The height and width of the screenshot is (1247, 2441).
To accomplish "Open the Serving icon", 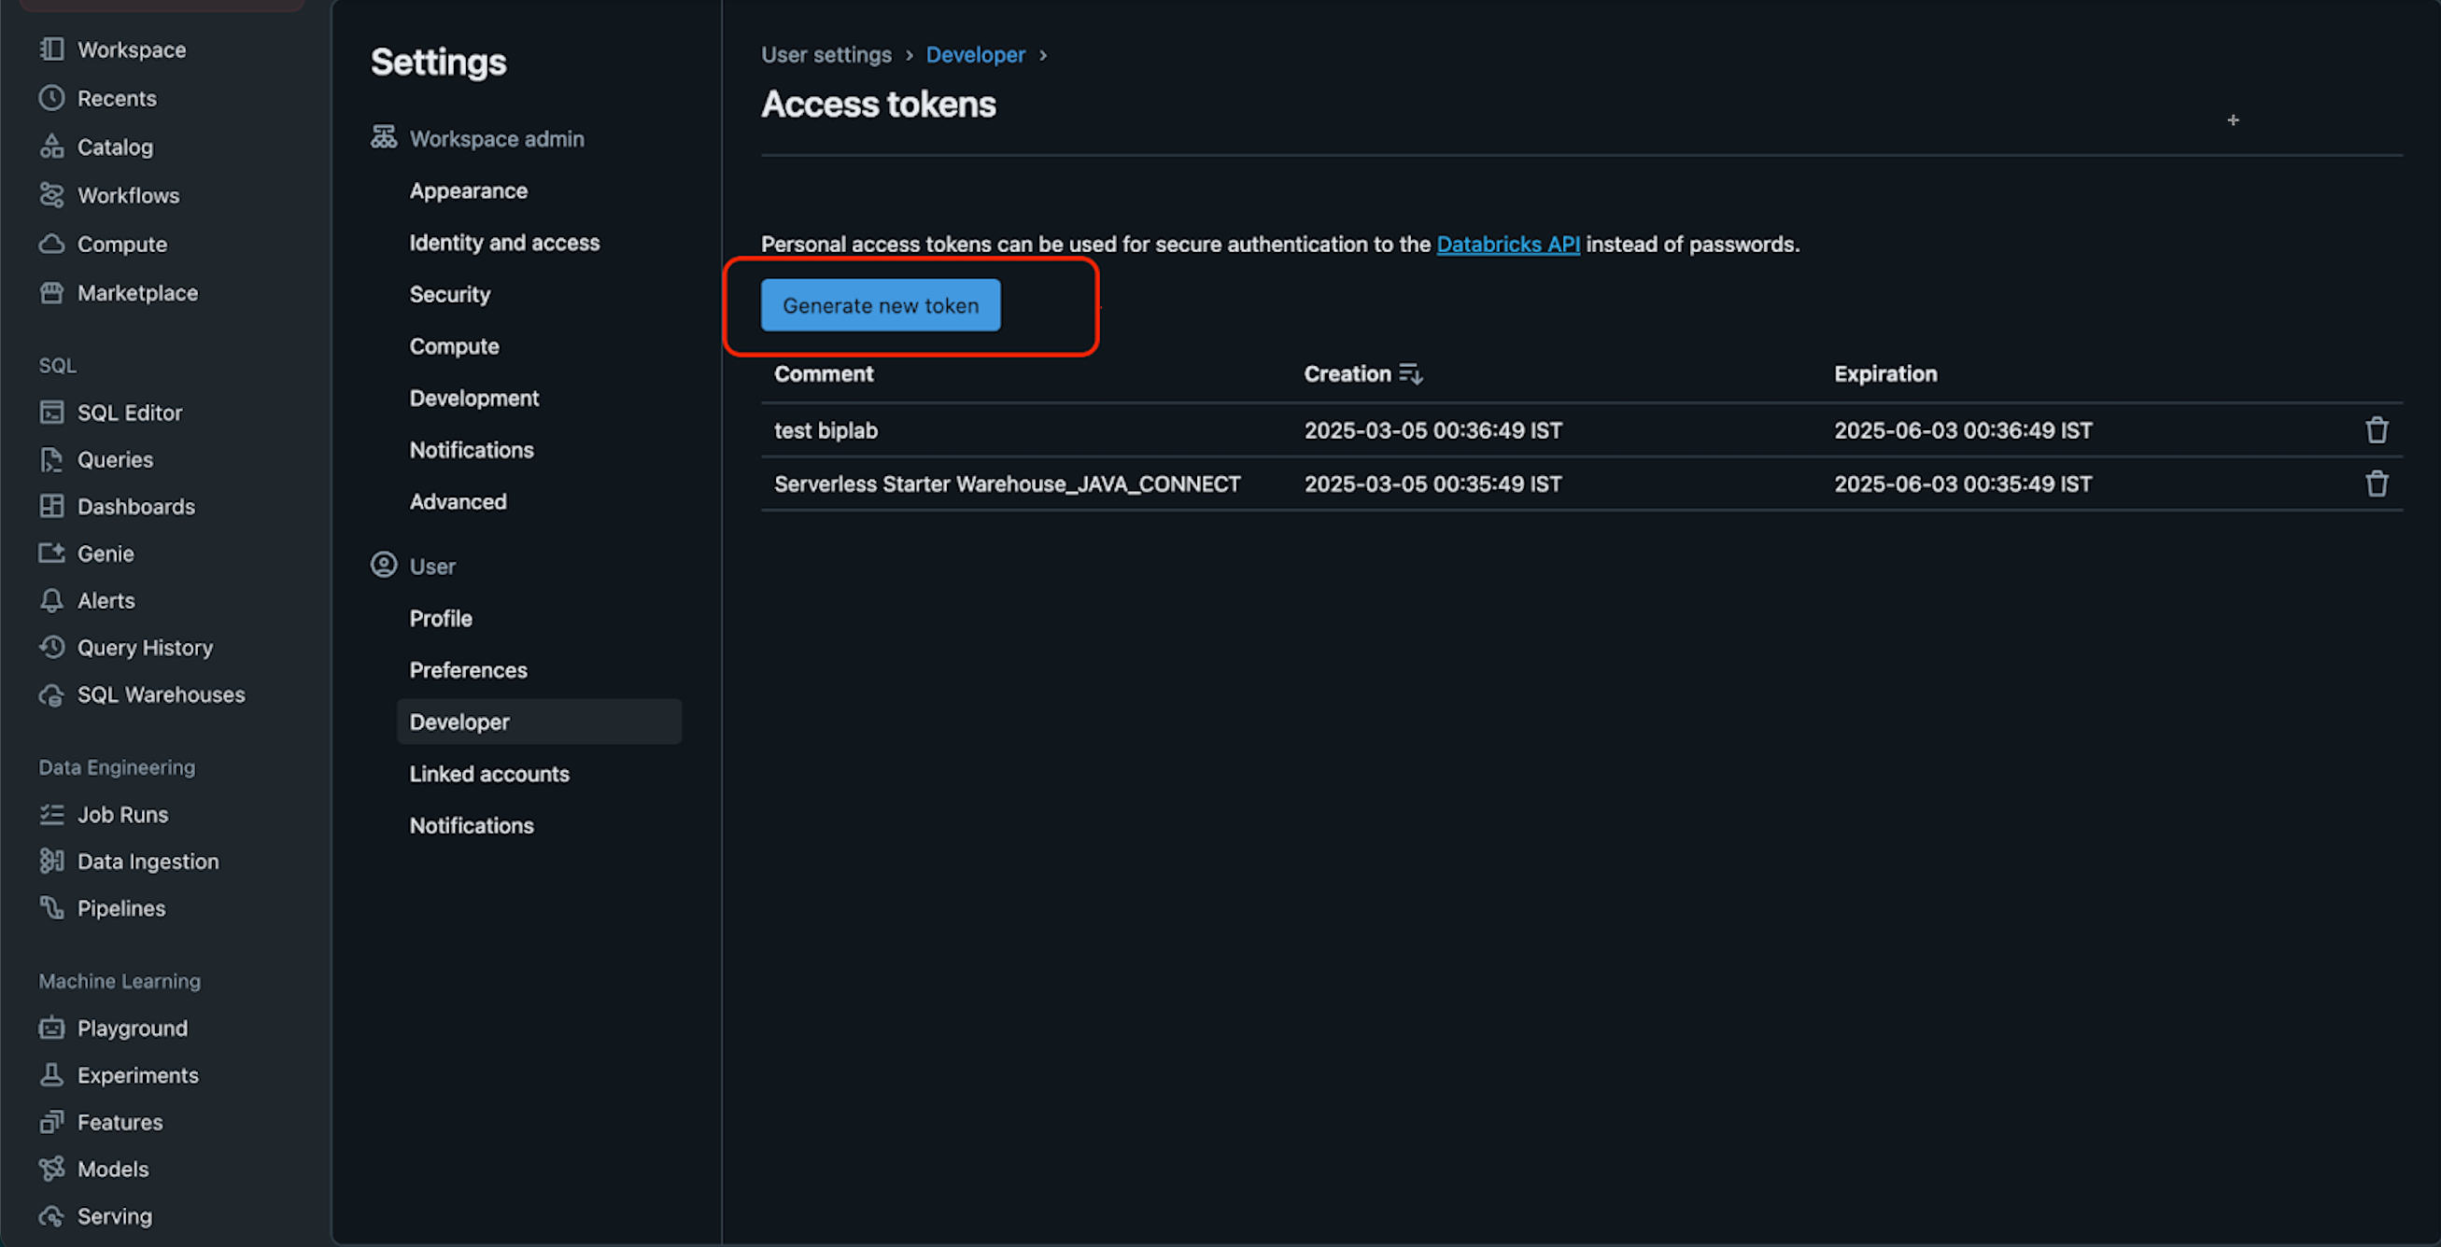I will coord(51,1216).
